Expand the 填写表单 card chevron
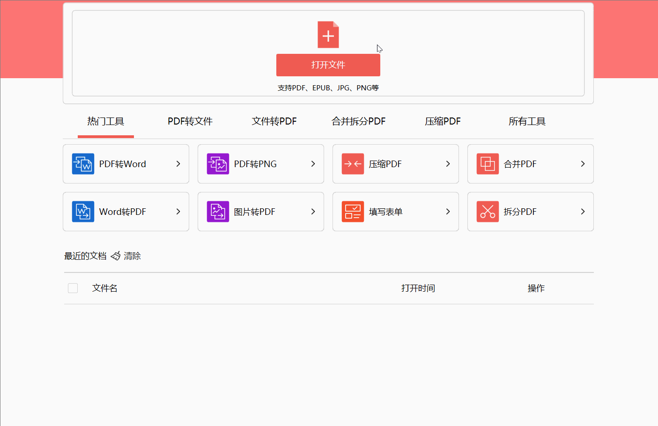Viewport: 658px width, 426px height. click(x=448, y=212)
